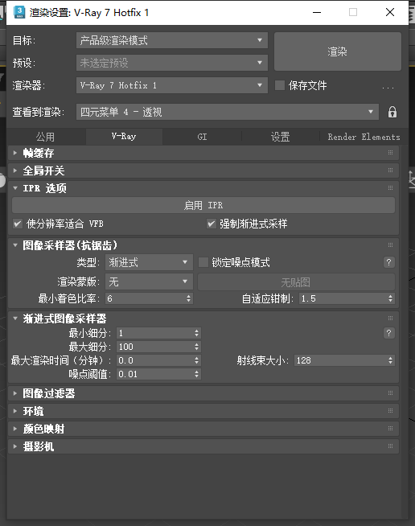415x526 pixels.
Task: Toggle 保存文件 checkbox
Action: coord(279,85)
